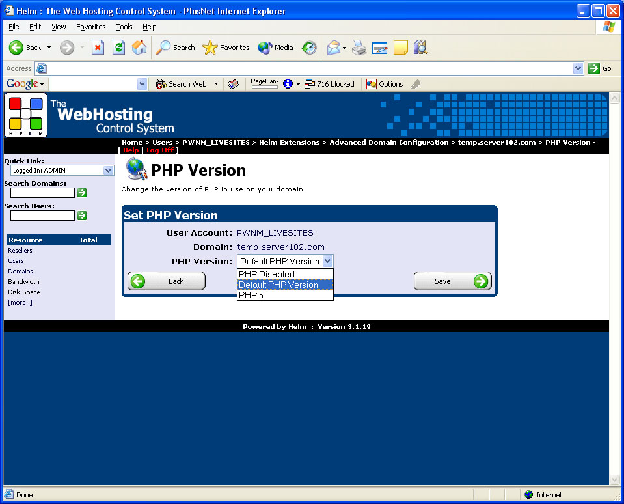Click the Research books icon
This screenshot has width=624, height=504.
420,48
